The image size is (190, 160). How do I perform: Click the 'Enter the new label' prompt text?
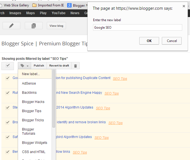pyautogui.click(x=107, y=20)
